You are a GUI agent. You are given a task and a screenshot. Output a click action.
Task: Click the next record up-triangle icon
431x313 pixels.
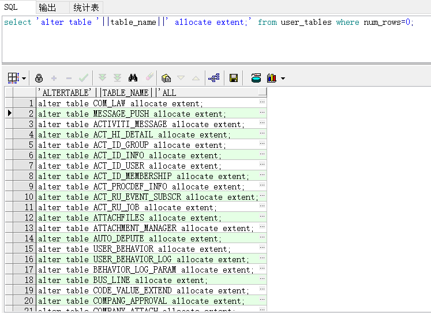[x=196, y=79]
